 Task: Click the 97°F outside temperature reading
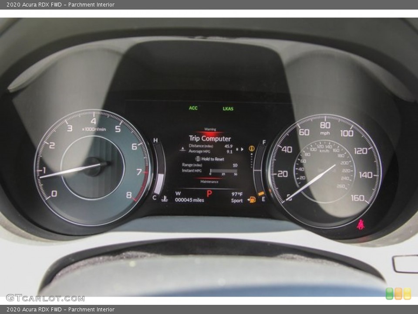point(237,194)
